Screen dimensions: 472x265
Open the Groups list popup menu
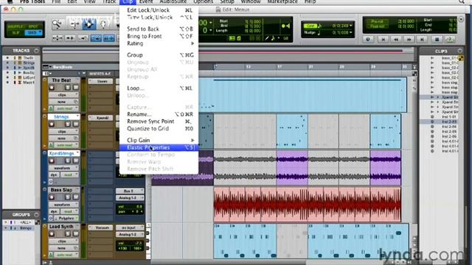[x=36, y=214]
